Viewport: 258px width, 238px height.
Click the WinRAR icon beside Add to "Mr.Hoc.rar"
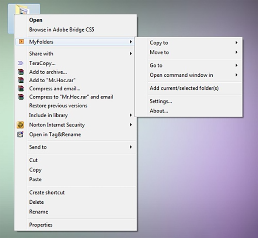(21, 80)
